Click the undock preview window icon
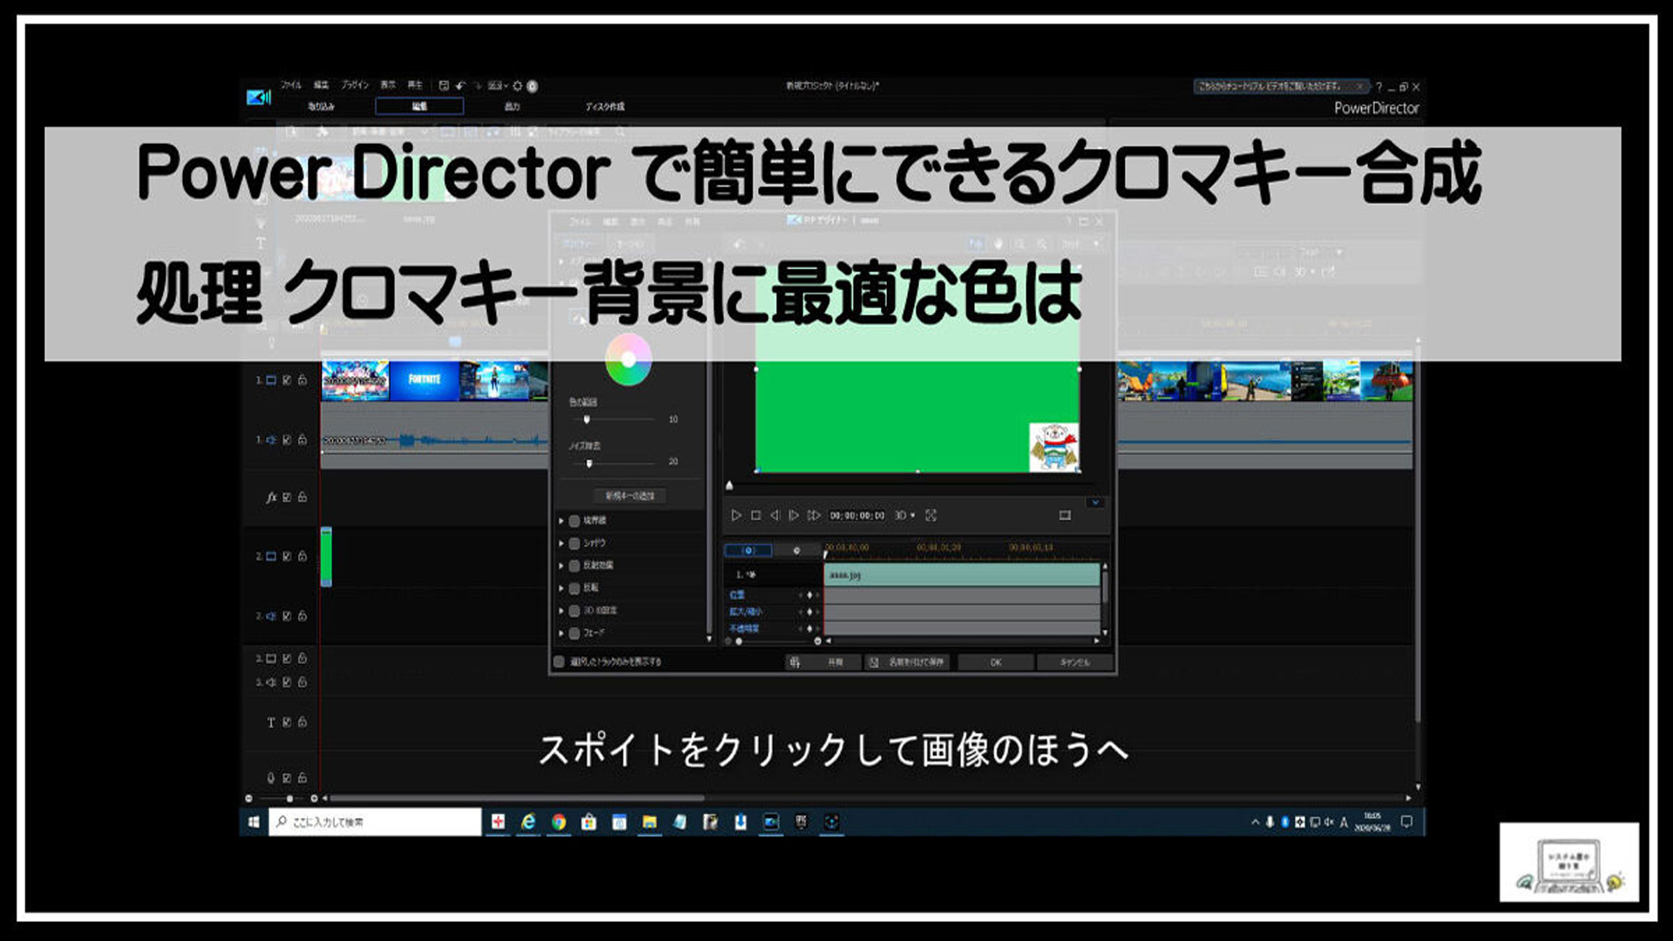 coord(1065,516)
